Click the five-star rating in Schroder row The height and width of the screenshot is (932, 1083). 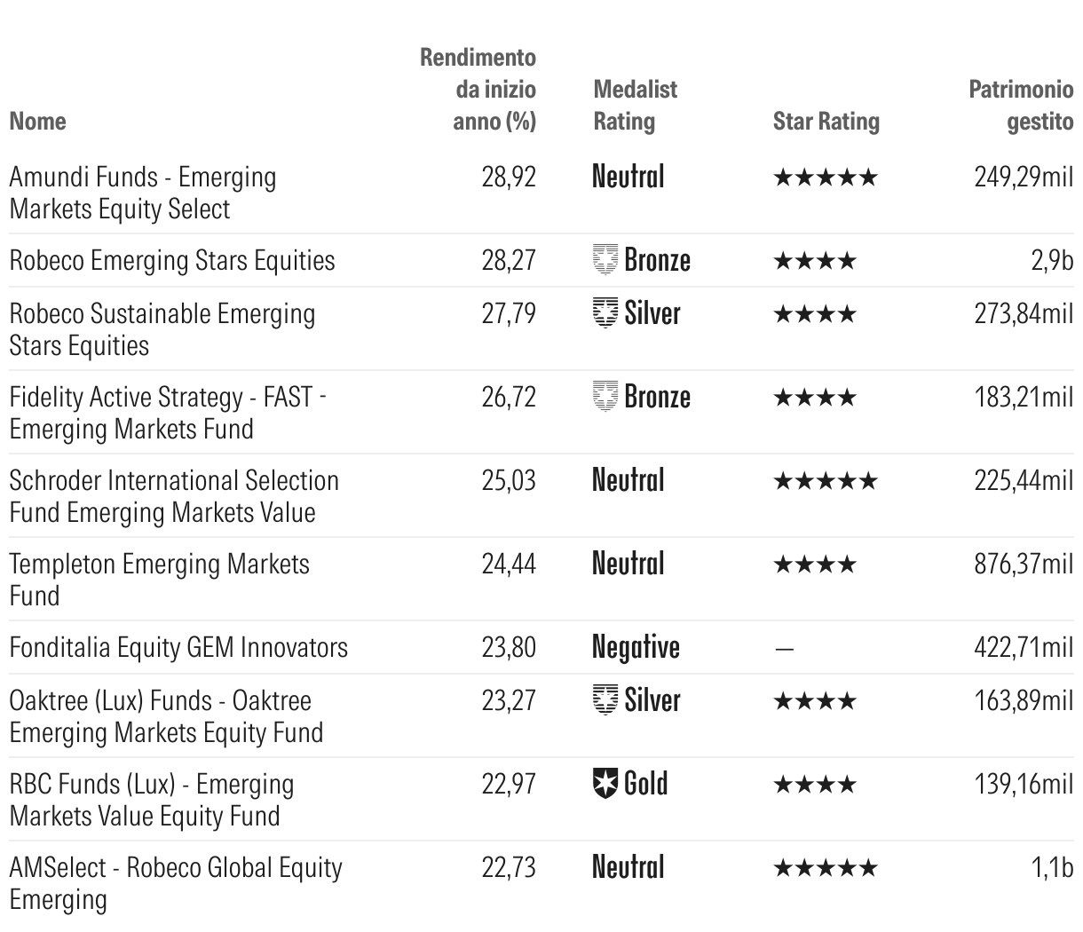click(825, 481)
